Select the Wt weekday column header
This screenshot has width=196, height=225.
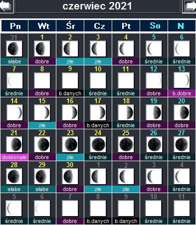pos(42,26)
